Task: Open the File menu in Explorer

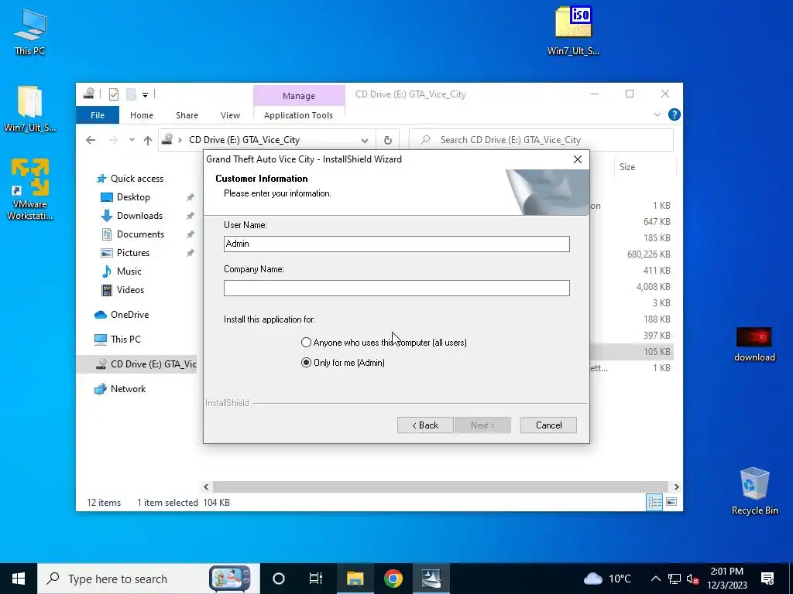Action: pos(98,115)
